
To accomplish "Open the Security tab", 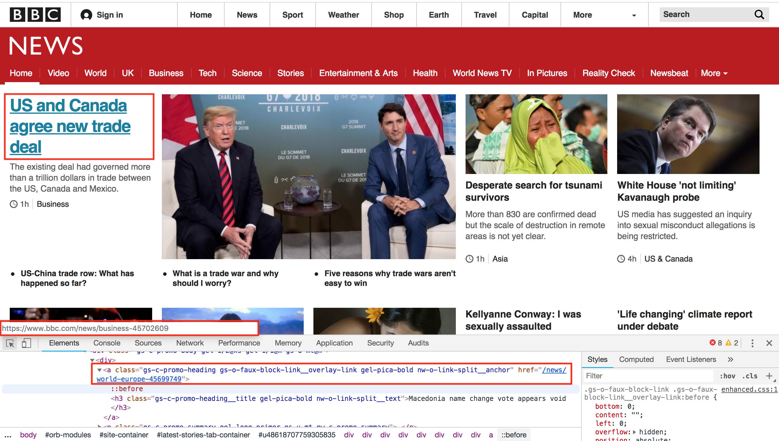I will 380,343.
